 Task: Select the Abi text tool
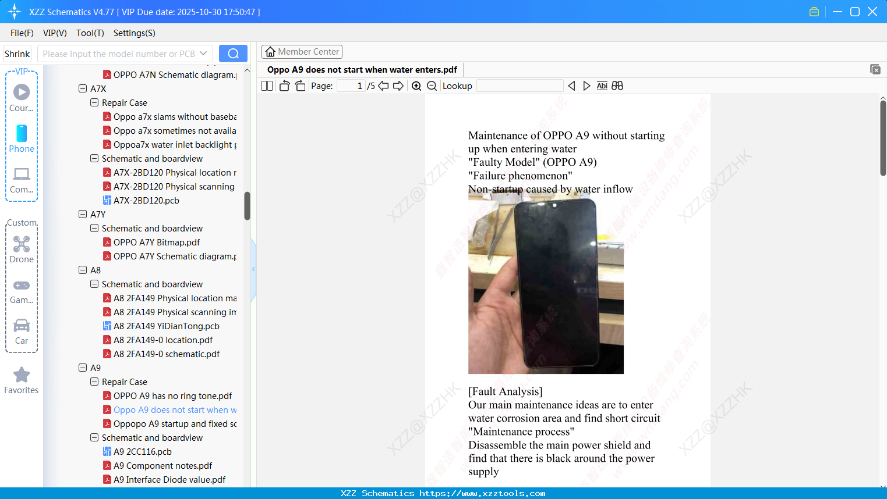[x=602, y=85]
